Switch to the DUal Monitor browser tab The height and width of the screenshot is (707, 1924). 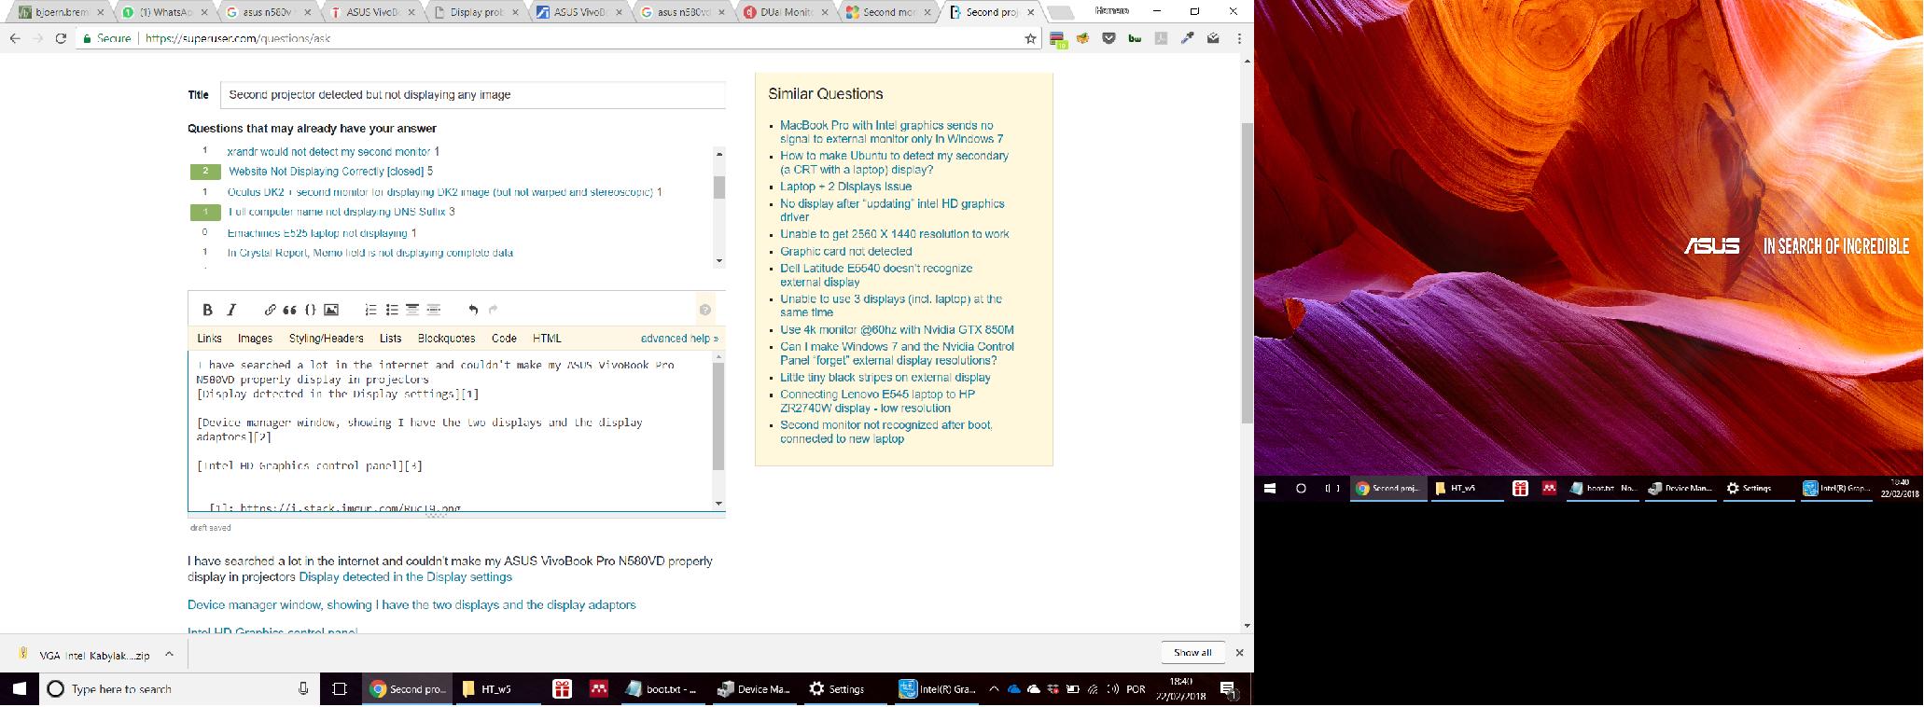coord(785,12)
